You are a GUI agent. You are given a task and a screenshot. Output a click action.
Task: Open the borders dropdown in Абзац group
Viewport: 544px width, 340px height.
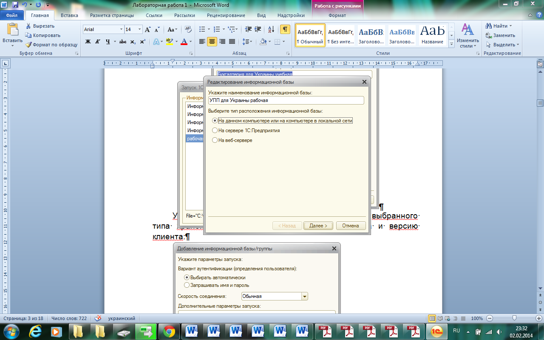tap(285, 42)
